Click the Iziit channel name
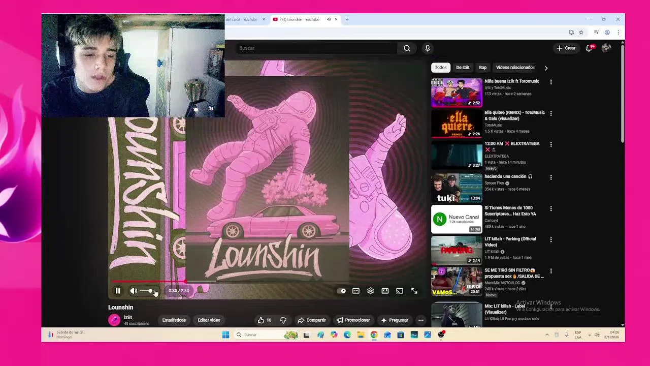Screen dimensions: 650x366 coord(128,317)
